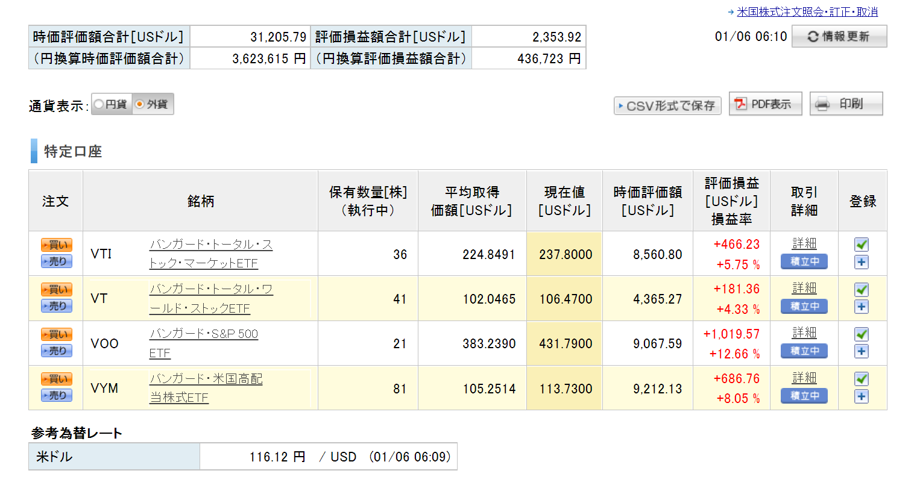Click VYM average cost 105.2514
This screenshot has height=497, width=917.
point(489,389)
